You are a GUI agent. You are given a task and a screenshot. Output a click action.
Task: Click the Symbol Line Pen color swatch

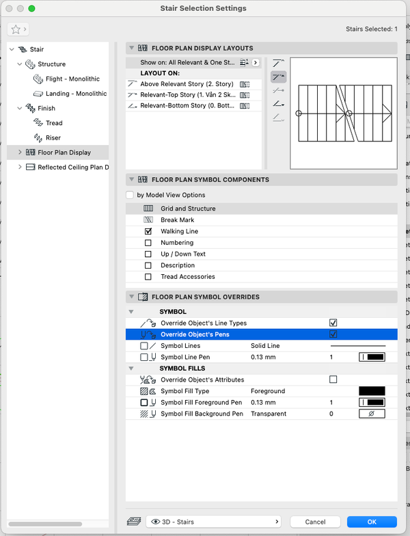pos(372,357)
